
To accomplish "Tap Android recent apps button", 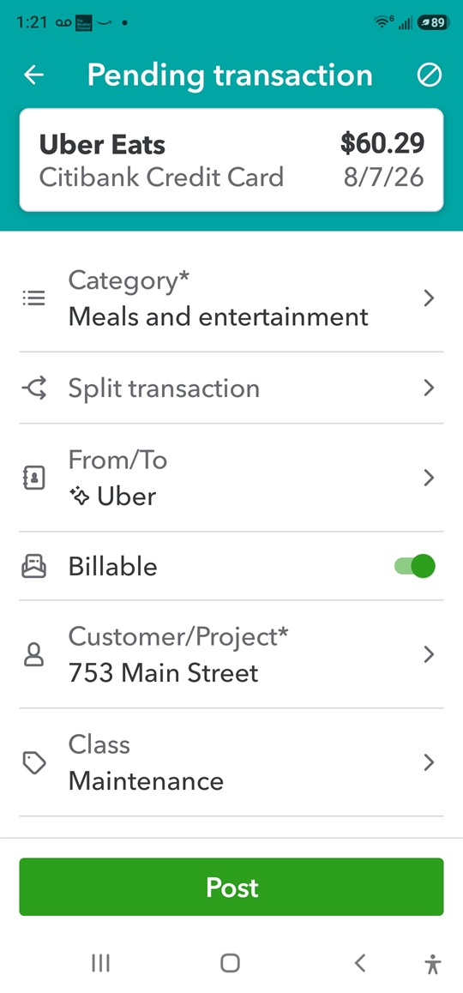I will (100, 963).
